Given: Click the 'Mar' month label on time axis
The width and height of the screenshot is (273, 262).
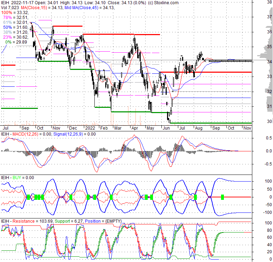Looking at the screenshot, I should click(118, 128).
